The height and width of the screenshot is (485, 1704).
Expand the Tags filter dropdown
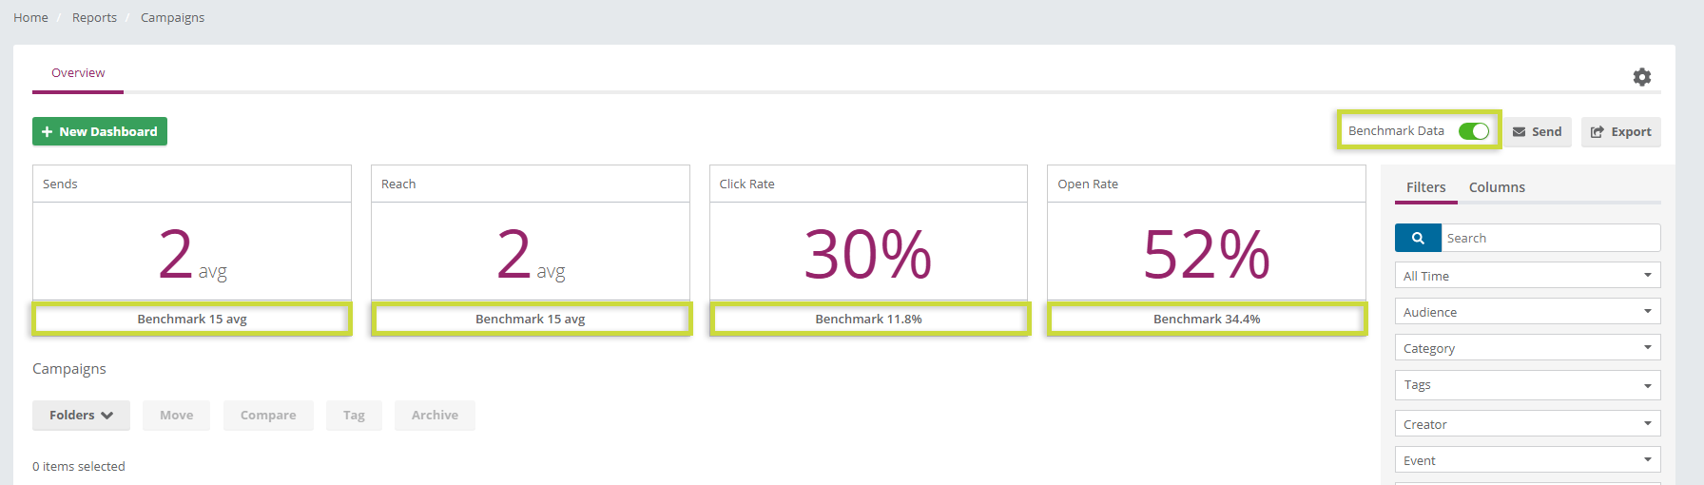pos(1528,384)
